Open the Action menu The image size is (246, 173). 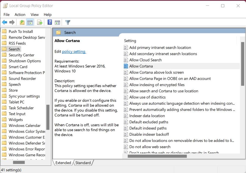tap(20, 15)
